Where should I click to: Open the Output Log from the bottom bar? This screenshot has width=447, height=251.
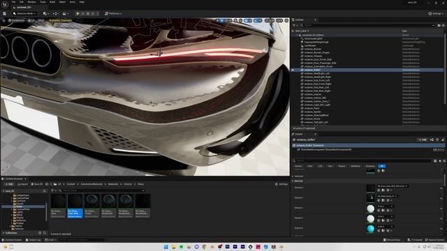33,240
